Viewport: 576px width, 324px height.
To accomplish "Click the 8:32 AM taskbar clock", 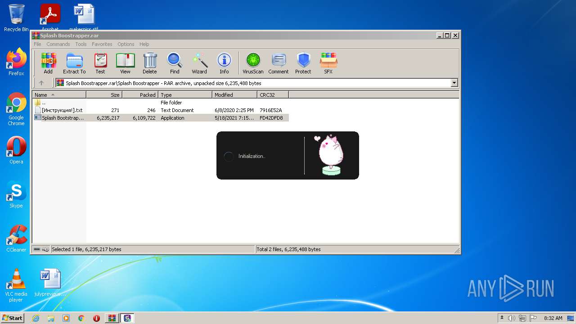I will point(553,318).
